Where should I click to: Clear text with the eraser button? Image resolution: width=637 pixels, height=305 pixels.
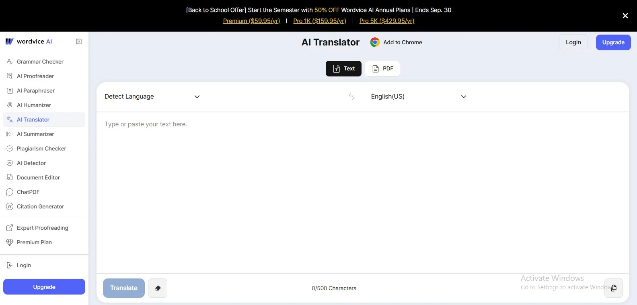click(158, 288)
